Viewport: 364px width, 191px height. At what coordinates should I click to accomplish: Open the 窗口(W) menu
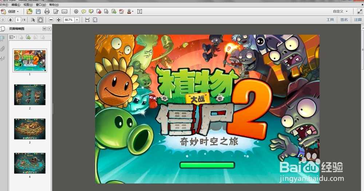pyautogui.click(x=41, y=5)
